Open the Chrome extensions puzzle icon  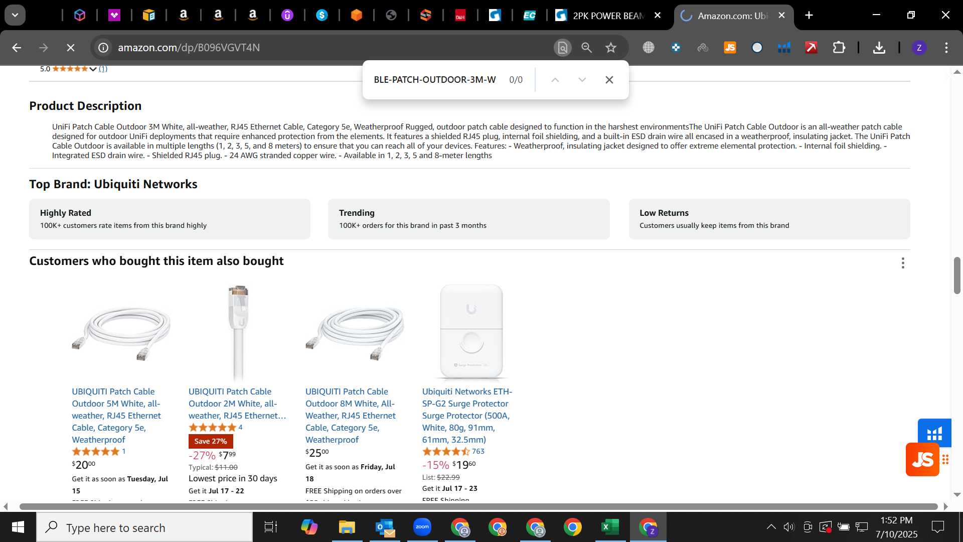[839, 48]
